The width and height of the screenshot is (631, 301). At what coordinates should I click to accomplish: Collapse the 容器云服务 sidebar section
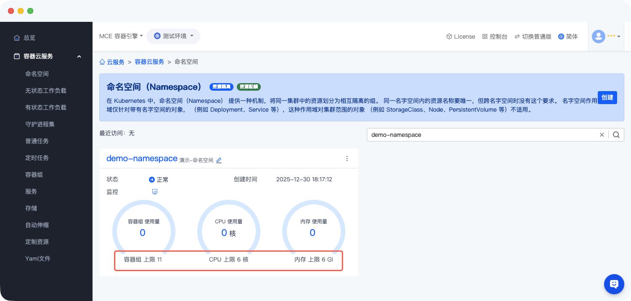point(79,56)
